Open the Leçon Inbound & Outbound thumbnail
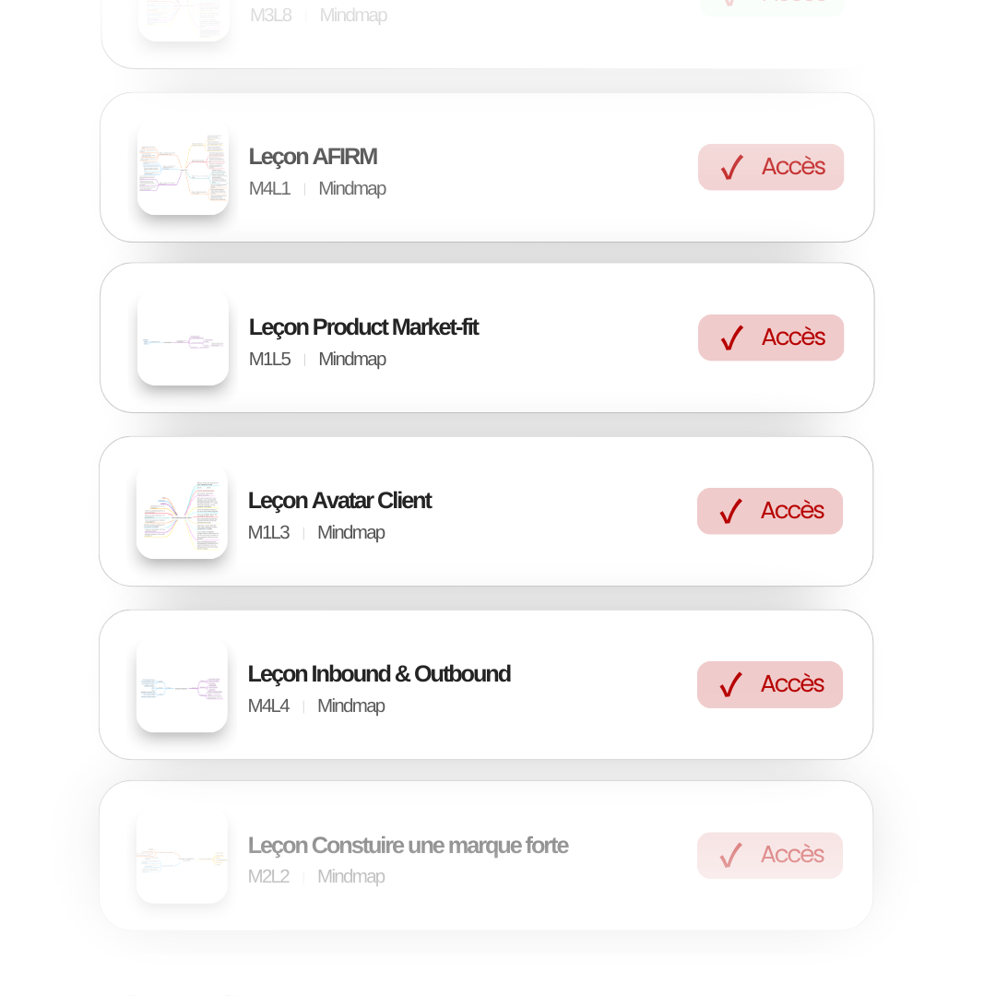996x996 pixels. [182, 686]
